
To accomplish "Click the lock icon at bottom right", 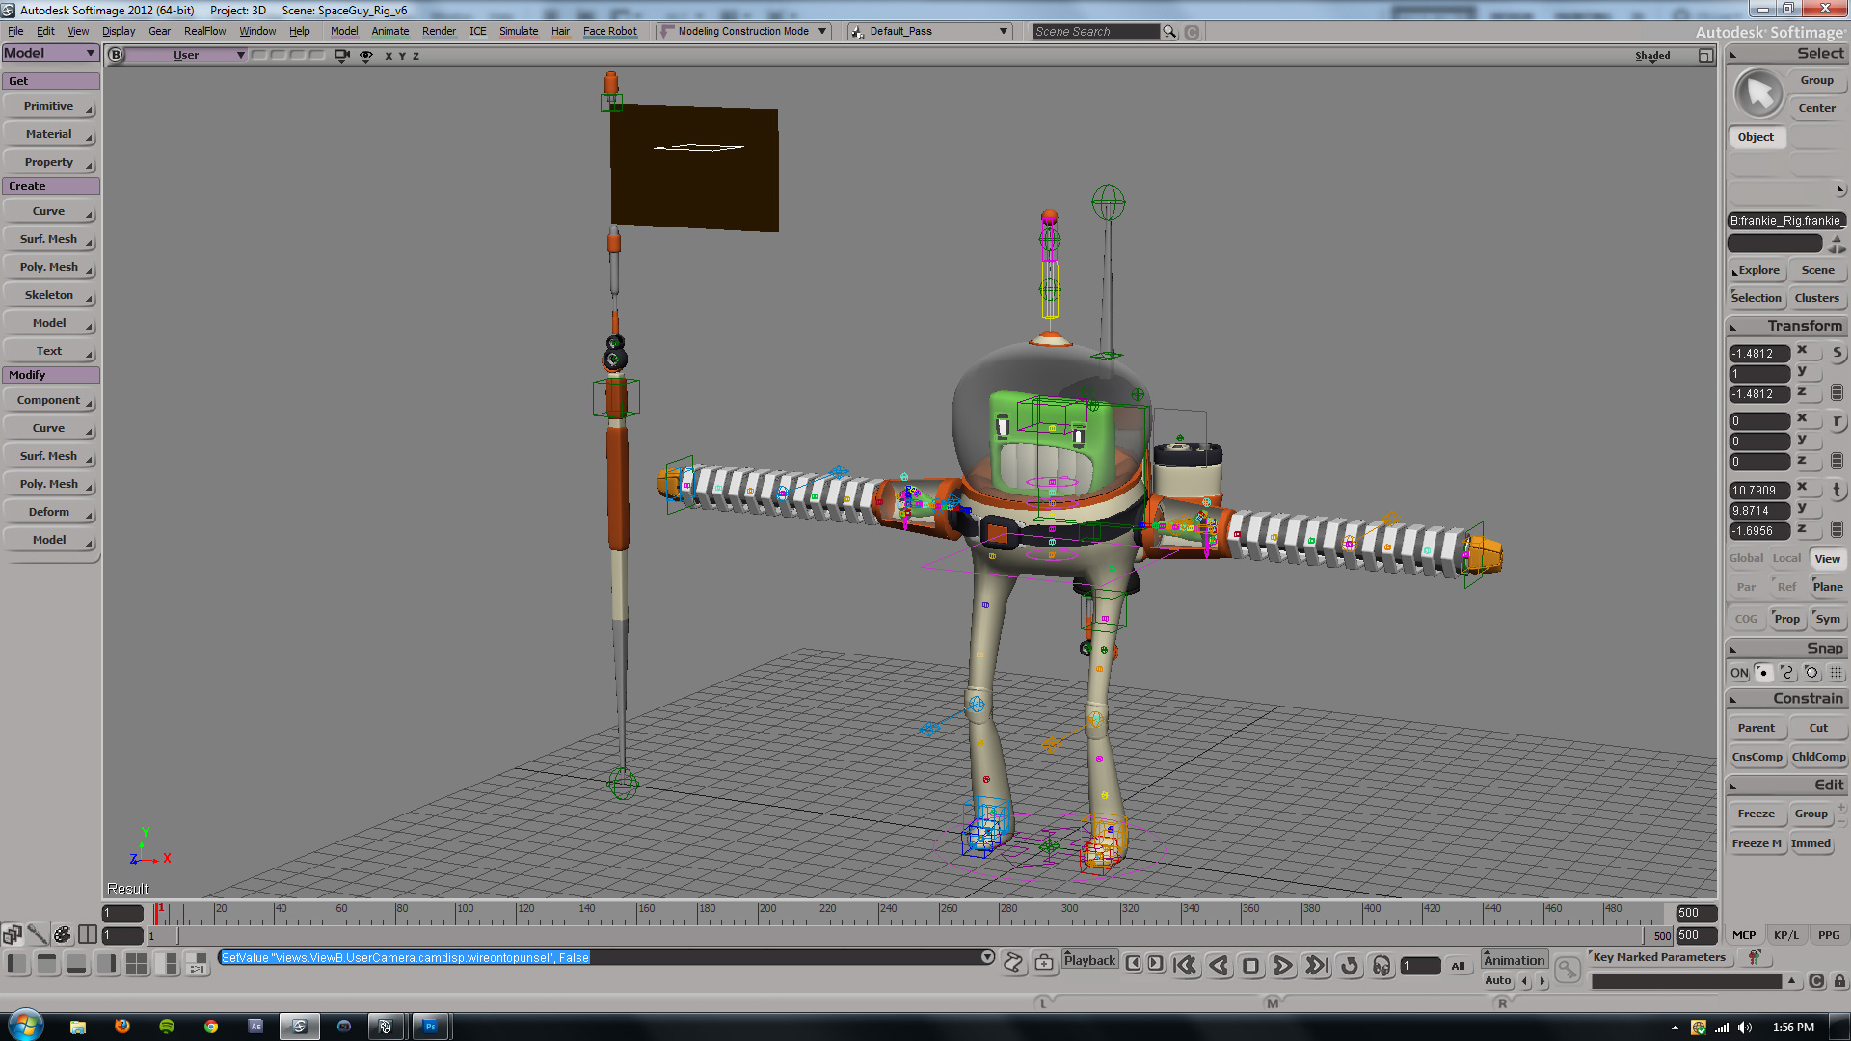I will coord(1839,980).
